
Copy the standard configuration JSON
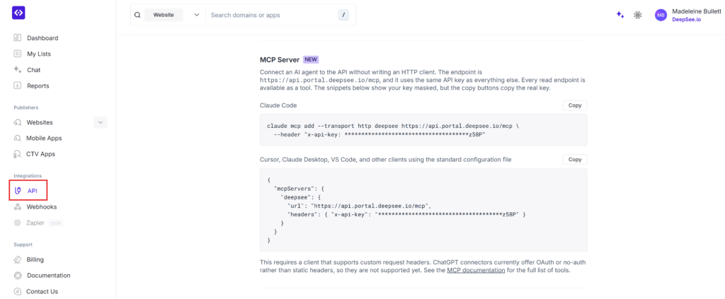(x=575, y=159)
